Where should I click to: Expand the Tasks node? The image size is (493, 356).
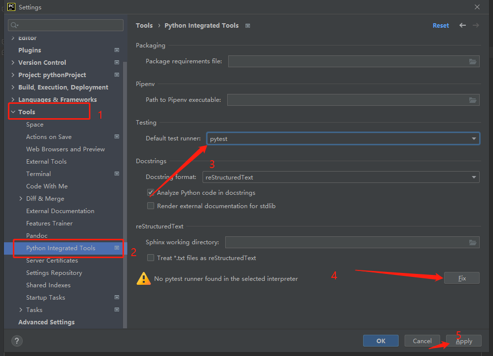(x=21, y=310)
